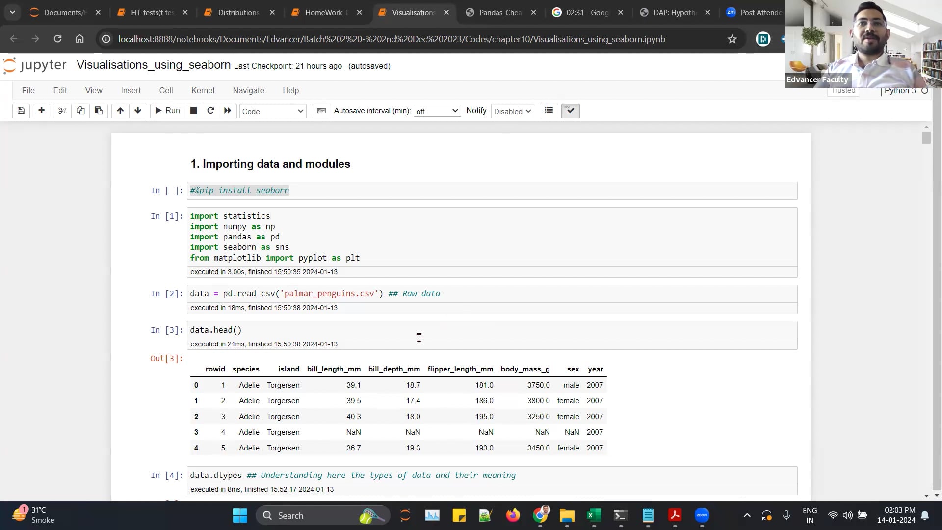Screen dimensions: 942x530
Task: Open the clock showing 02:03 PM
Action: (896, 515)
